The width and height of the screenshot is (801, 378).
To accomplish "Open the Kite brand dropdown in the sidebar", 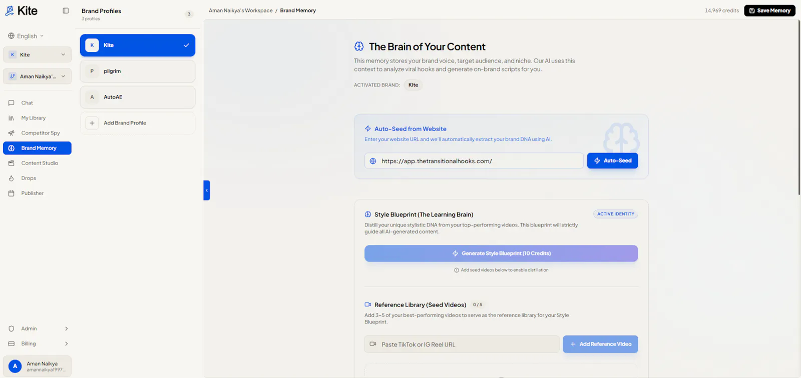I will point(37,54).
